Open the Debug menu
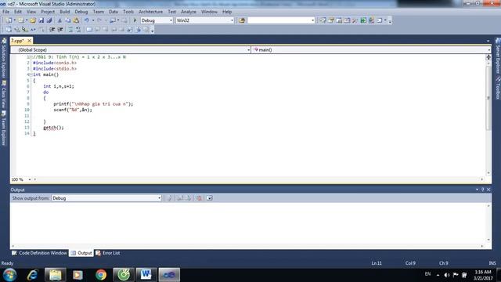Screen dimensions: 501x282 (x=81, y=12)
